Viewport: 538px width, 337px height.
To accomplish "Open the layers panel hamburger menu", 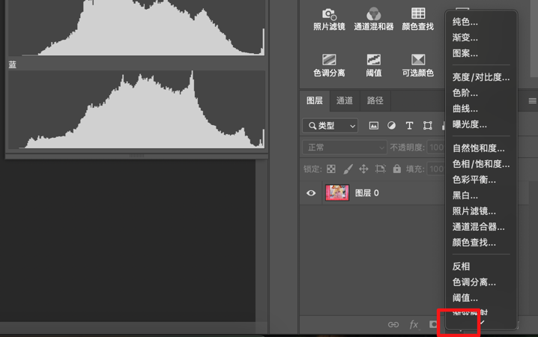I will [532, 101].
